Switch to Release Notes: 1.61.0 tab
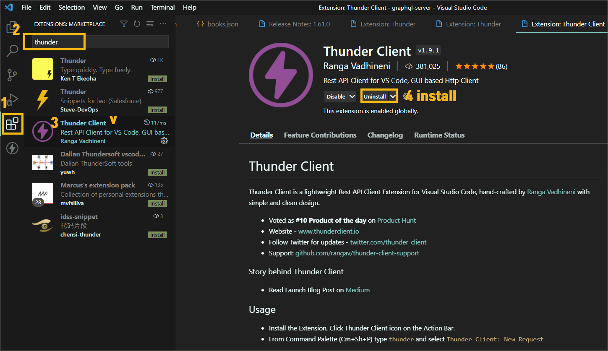 [295, 24]
